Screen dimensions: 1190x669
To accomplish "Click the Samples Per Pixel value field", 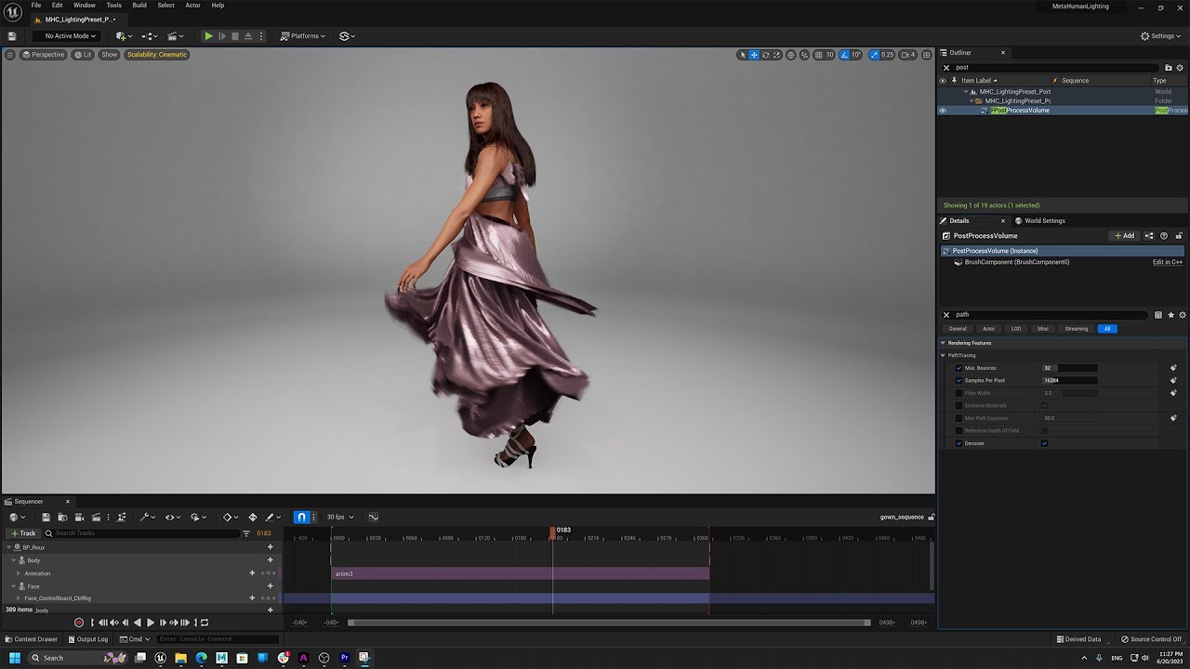I will pyautogui.click(x=1069, y=381).
